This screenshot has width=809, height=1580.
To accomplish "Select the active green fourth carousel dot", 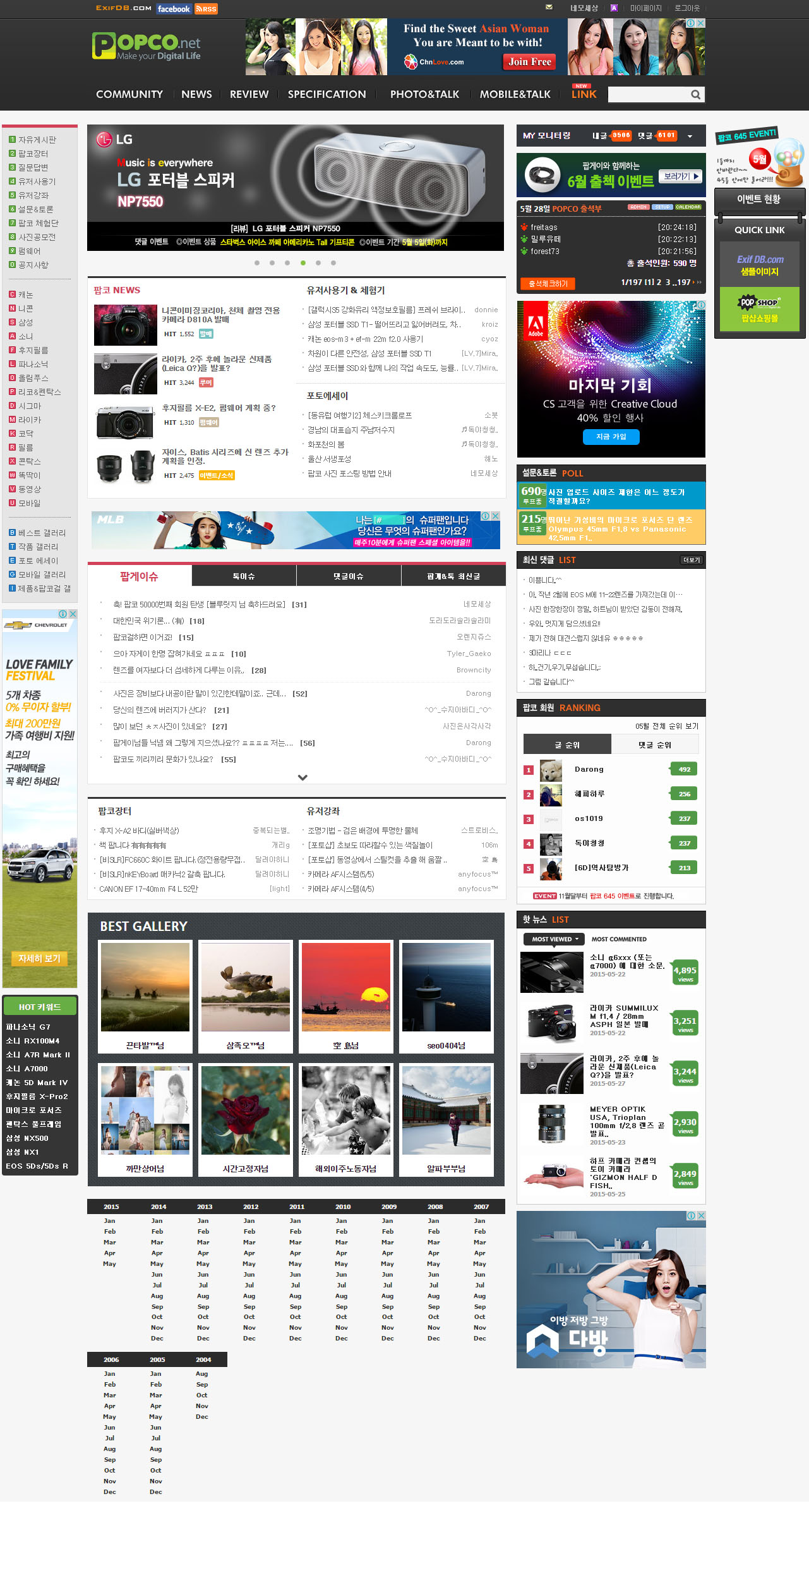I will [x=303, y=263].
